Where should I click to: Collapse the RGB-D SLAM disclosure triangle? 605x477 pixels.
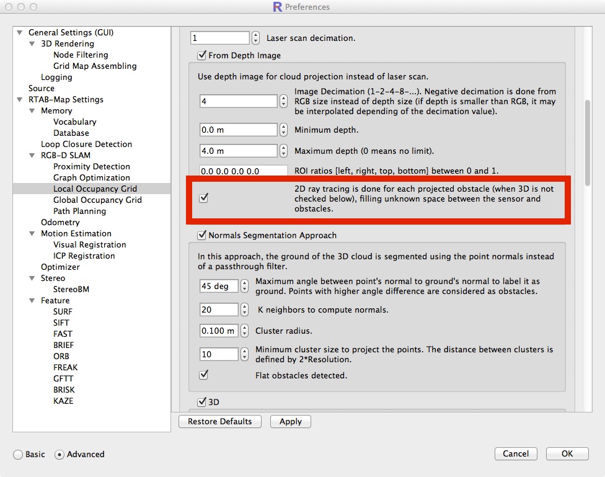32,156
